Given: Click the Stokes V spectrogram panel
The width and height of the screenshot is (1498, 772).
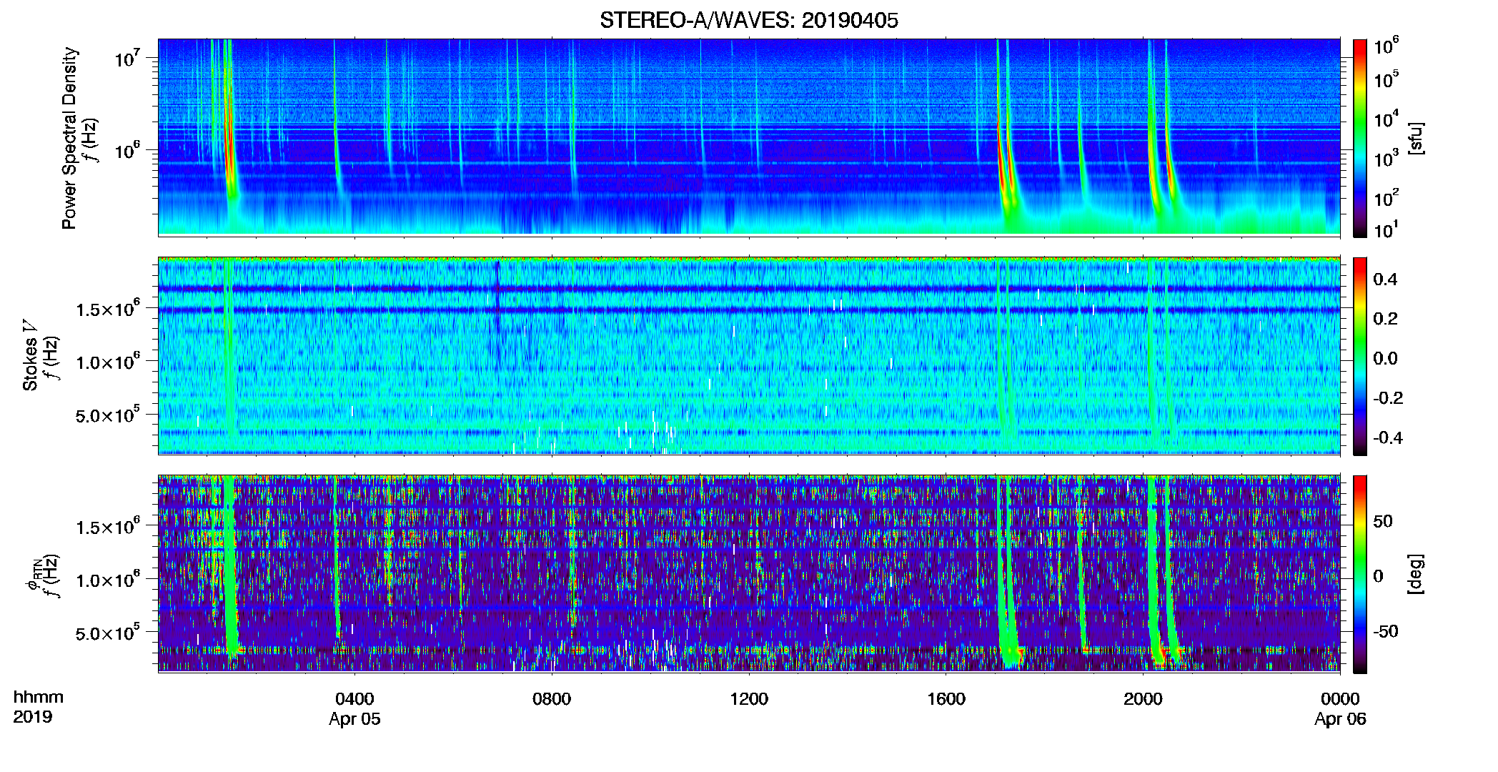Looking at the screenshot, I should (749, 356).
